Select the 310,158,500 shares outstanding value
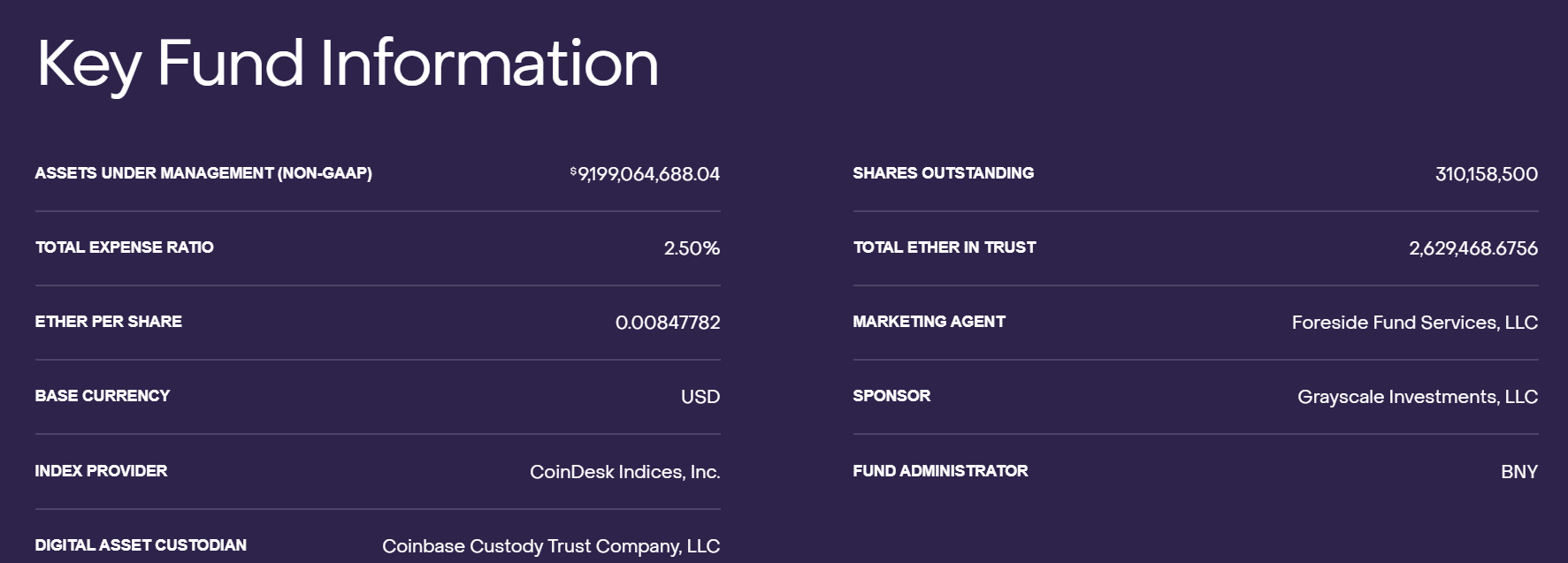The height and width of the screenshot is (563, 1568). coord(1486,174)
